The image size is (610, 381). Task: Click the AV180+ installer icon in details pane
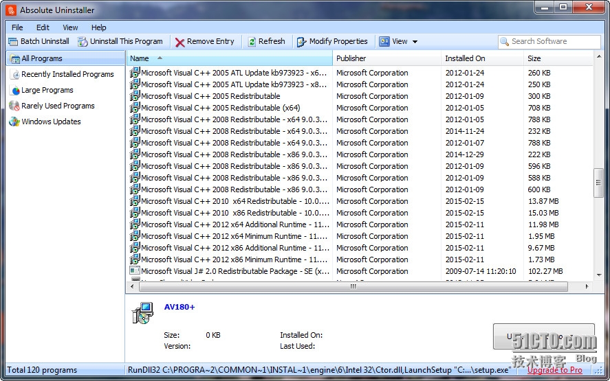coord(142,313)
